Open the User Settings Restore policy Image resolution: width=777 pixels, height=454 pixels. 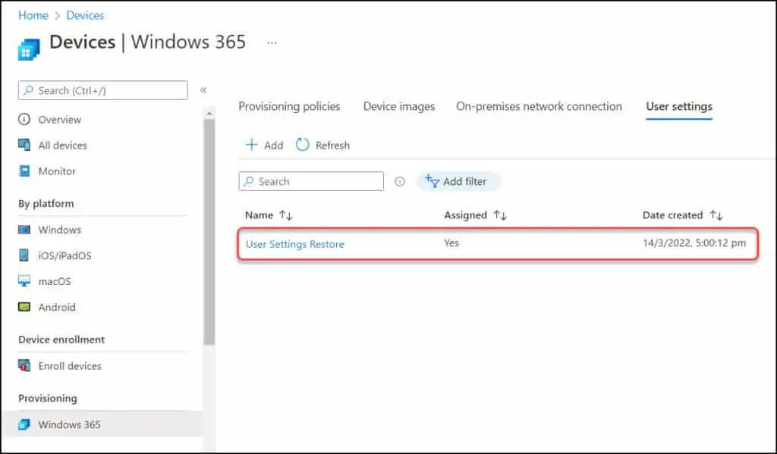[295, 244]
